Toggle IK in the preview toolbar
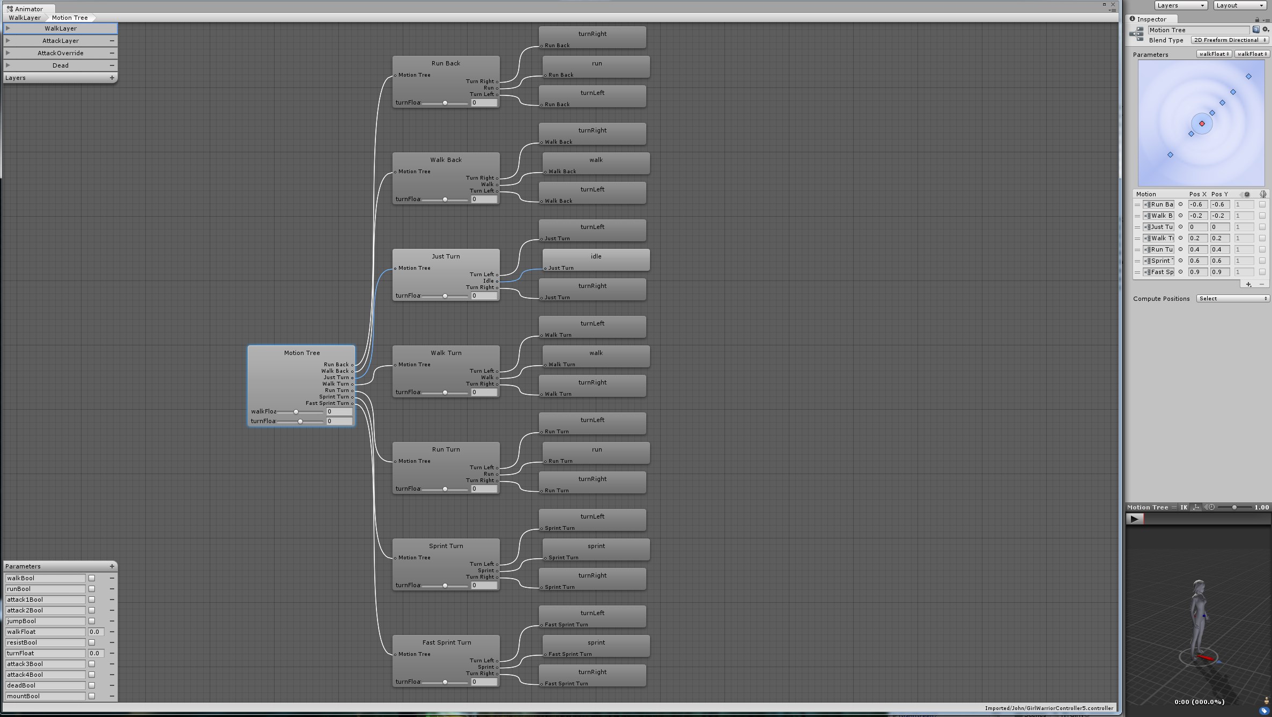This screenshot has height=717, width=1272. pyautogui.click(x=1184, y=507)
